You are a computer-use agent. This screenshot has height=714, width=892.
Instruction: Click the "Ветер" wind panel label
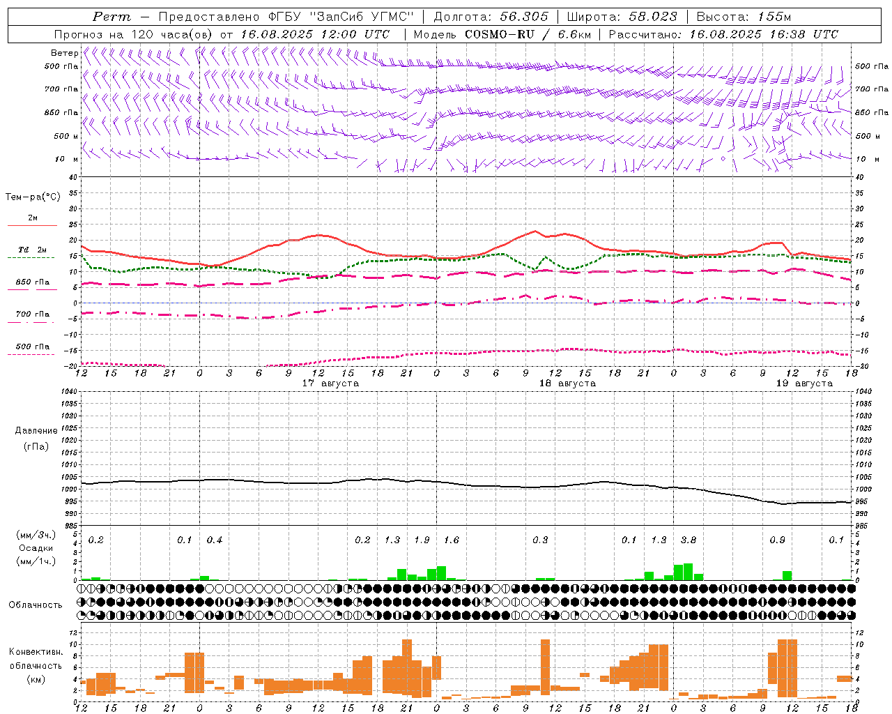pos(64,53)
